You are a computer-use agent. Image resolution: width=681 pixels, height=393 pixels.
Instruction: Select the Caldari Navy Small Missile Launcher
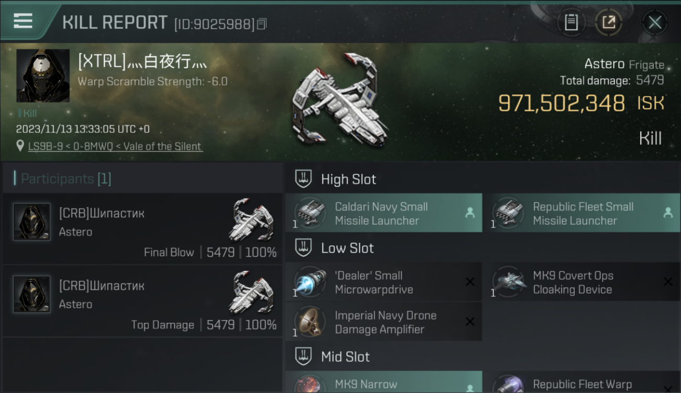(383, 213)
